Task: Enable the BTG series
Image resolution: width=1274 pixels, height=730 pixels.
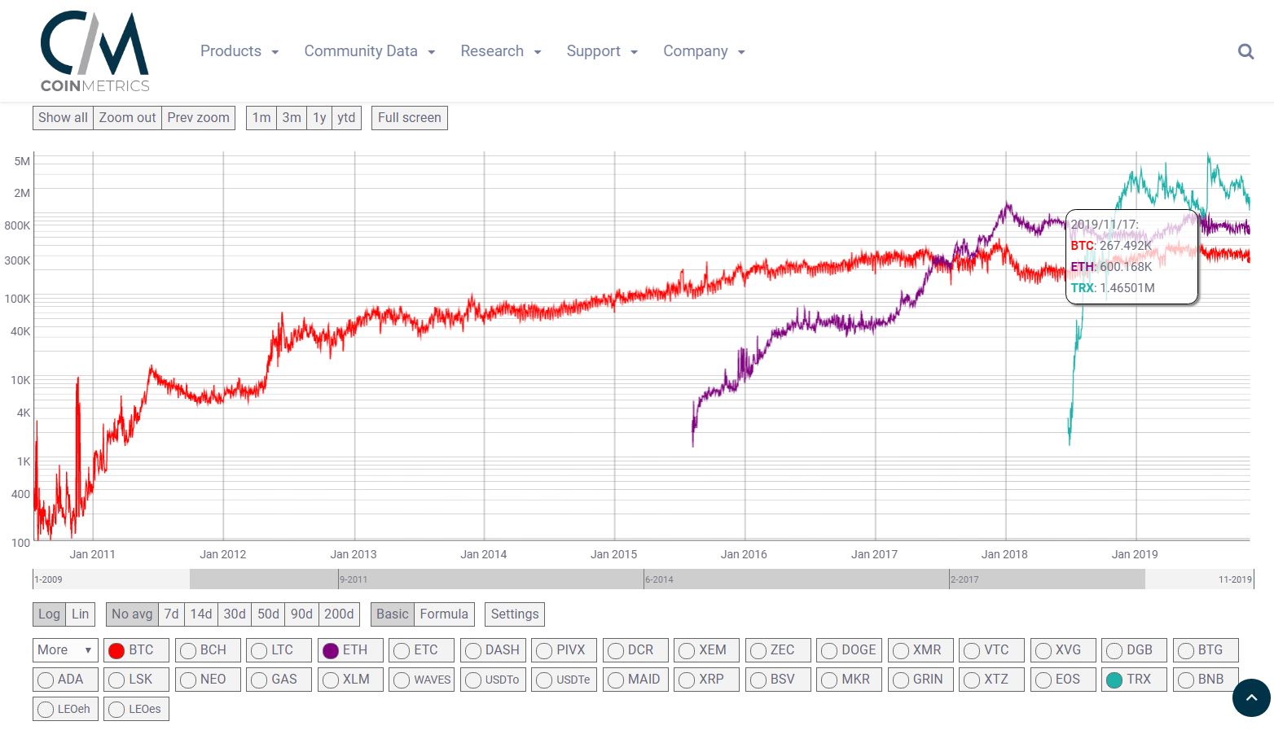Action: (1206, 650)
